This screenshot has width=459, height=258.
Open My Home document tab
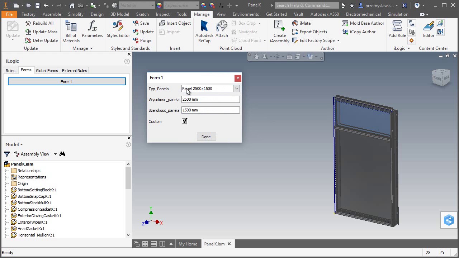tap(188, 244)
